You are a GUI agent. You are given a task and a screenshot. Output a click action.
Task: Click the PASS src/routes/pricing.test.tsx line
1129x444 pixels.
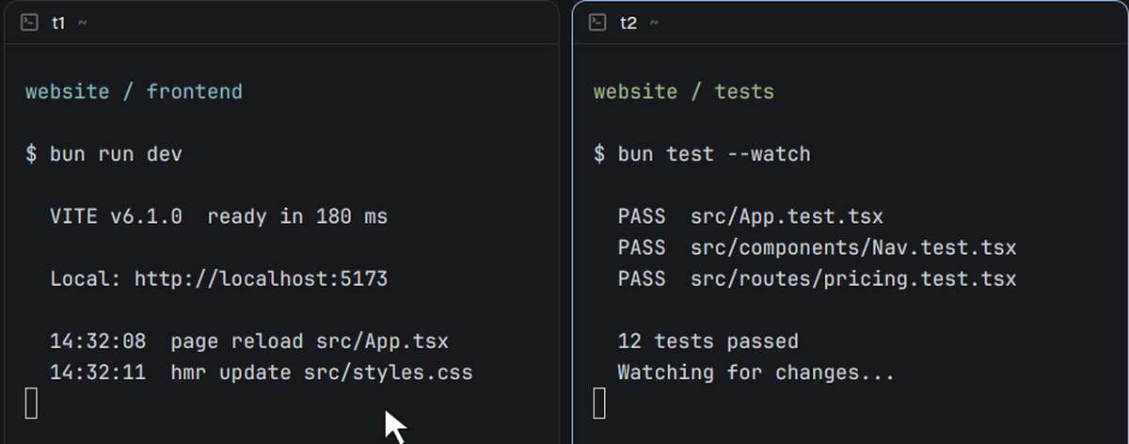point(818,279)
